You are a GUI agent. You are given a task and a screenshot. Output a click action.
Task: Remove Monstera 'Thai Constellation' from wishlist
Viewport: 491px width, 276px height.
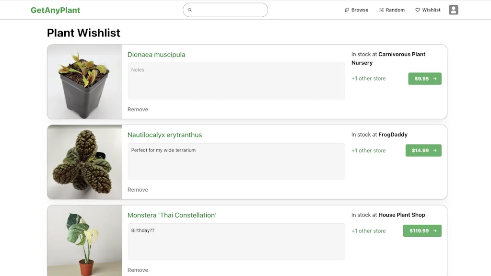coord(138,270)
